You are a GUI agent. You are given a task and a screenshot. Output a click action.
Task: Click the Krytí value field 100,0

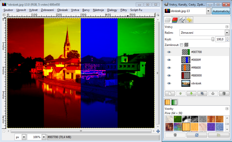(x=220, y=39)
